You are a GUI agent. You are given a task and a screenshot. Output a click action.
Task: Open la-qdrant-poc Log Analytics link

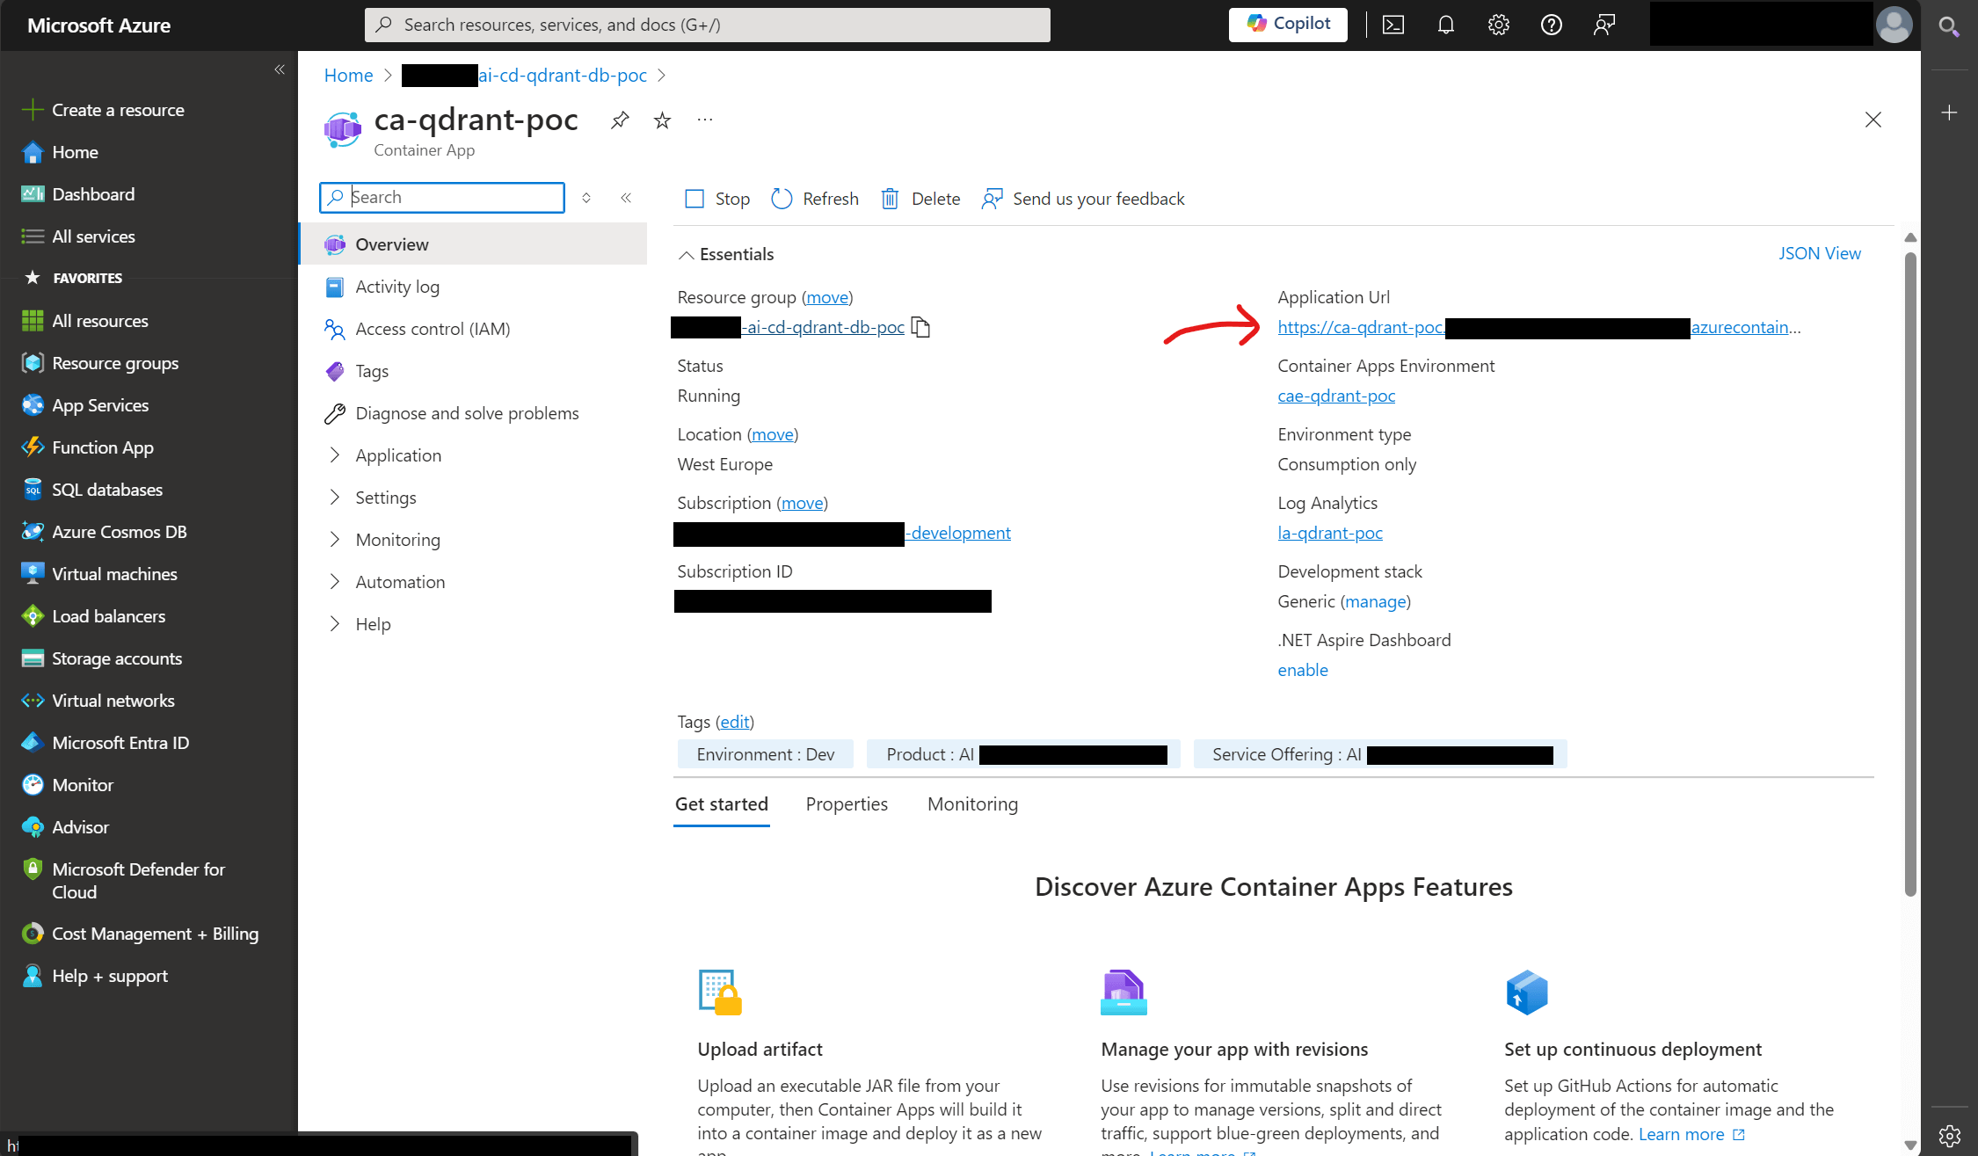coord(1330,533)
